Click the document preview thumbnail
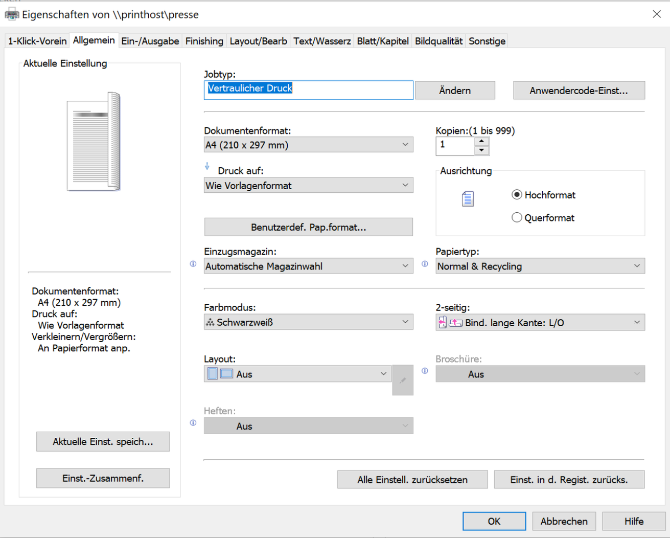Image resolution: width=670 pixels, height=538 pixels. pos(94,142)
